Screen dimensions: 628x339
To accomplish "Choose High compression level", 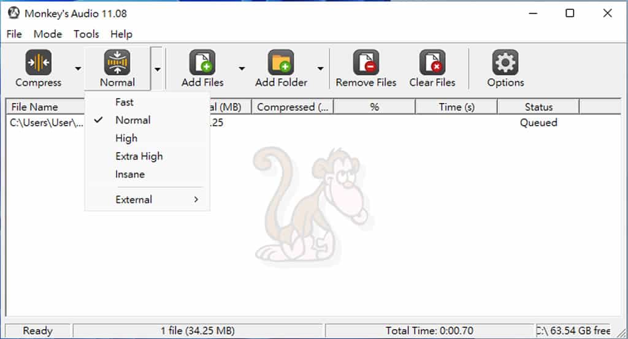I will pos(147,138).
